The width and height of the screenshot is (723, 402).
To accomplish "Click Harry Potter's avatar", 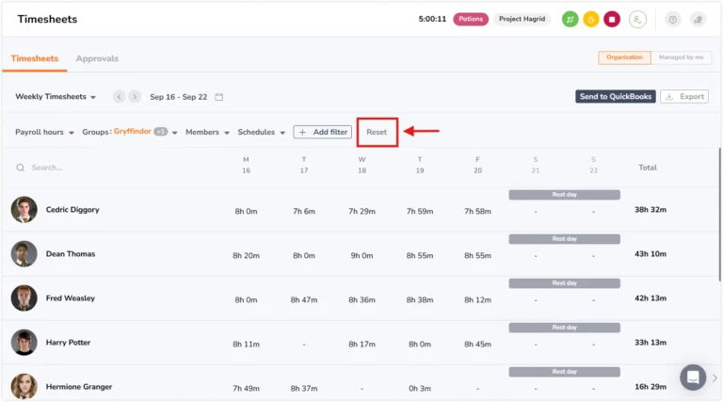I will pyautogui.click(x=24, y=343).
